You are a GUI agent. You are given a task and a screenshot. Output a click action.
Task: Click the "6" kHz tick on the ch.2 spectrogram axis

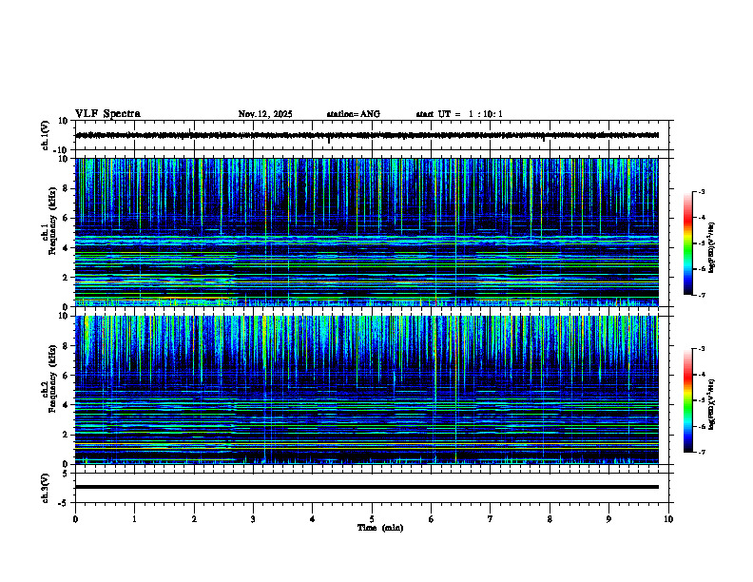[x=66, y=376]
